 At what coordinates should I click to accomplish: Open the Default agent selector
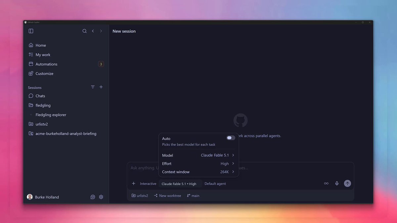[215, 184]
